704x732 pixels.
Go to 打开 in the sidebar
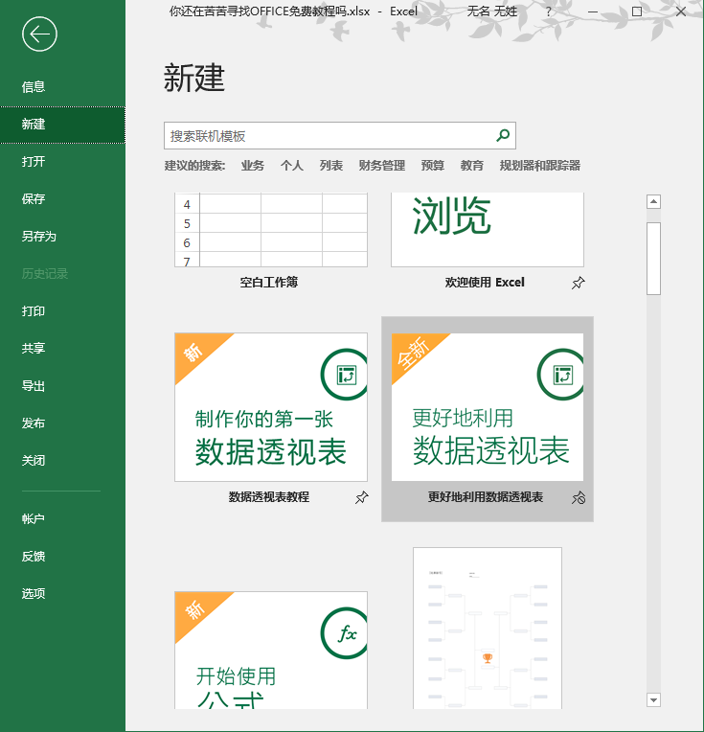point(62,162)
